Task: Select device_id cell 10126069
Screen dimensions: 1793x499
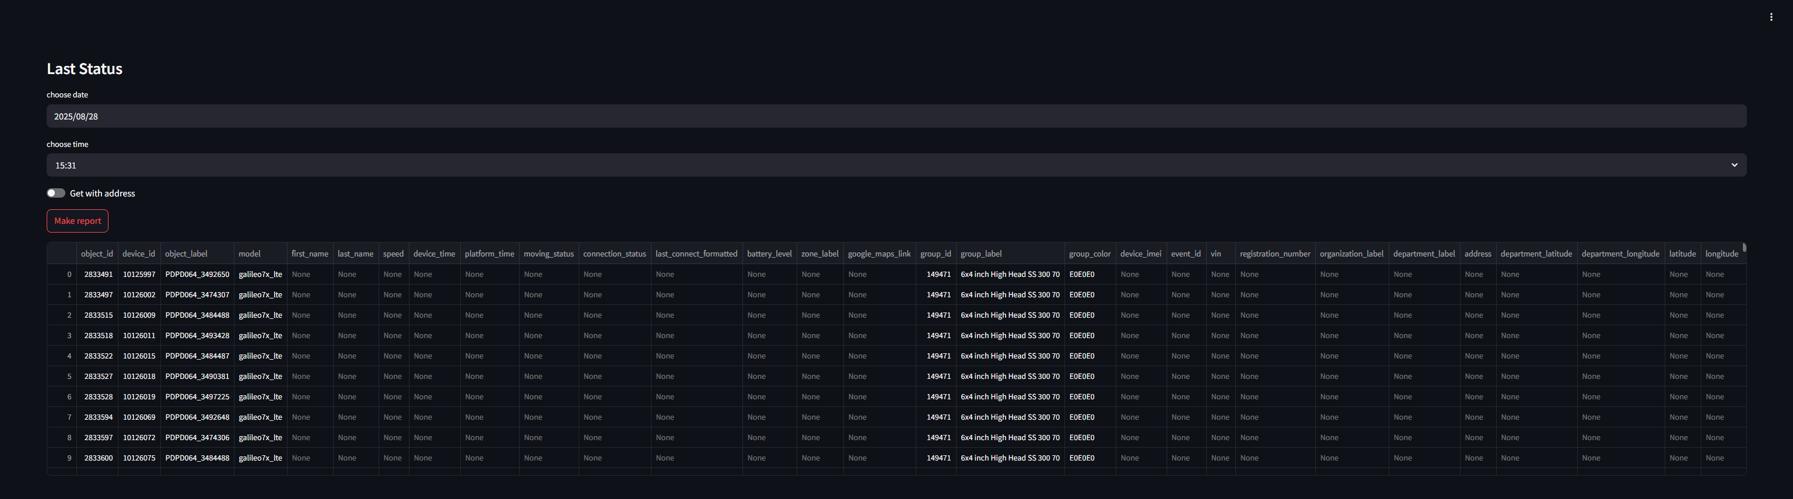Action: (x=139, y=417)
